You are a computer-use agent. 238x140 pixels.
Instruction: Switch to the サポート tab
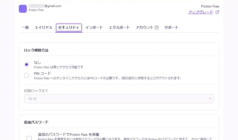point(171,27)
